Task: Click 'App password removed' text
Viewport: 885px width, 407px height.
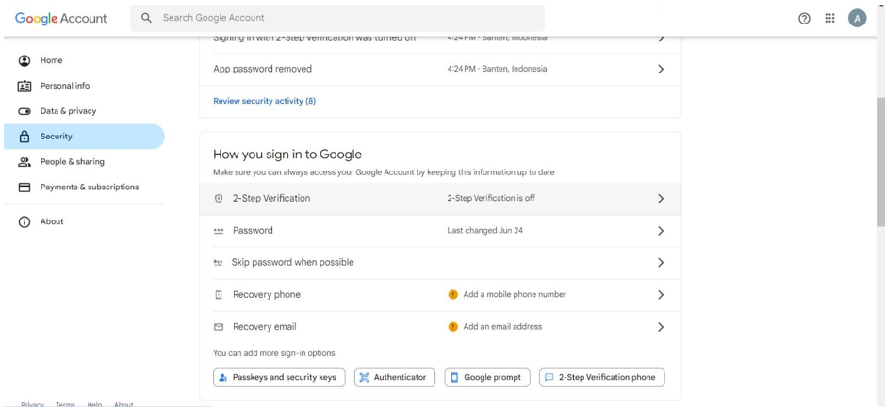Action: [x=262, y=69]
